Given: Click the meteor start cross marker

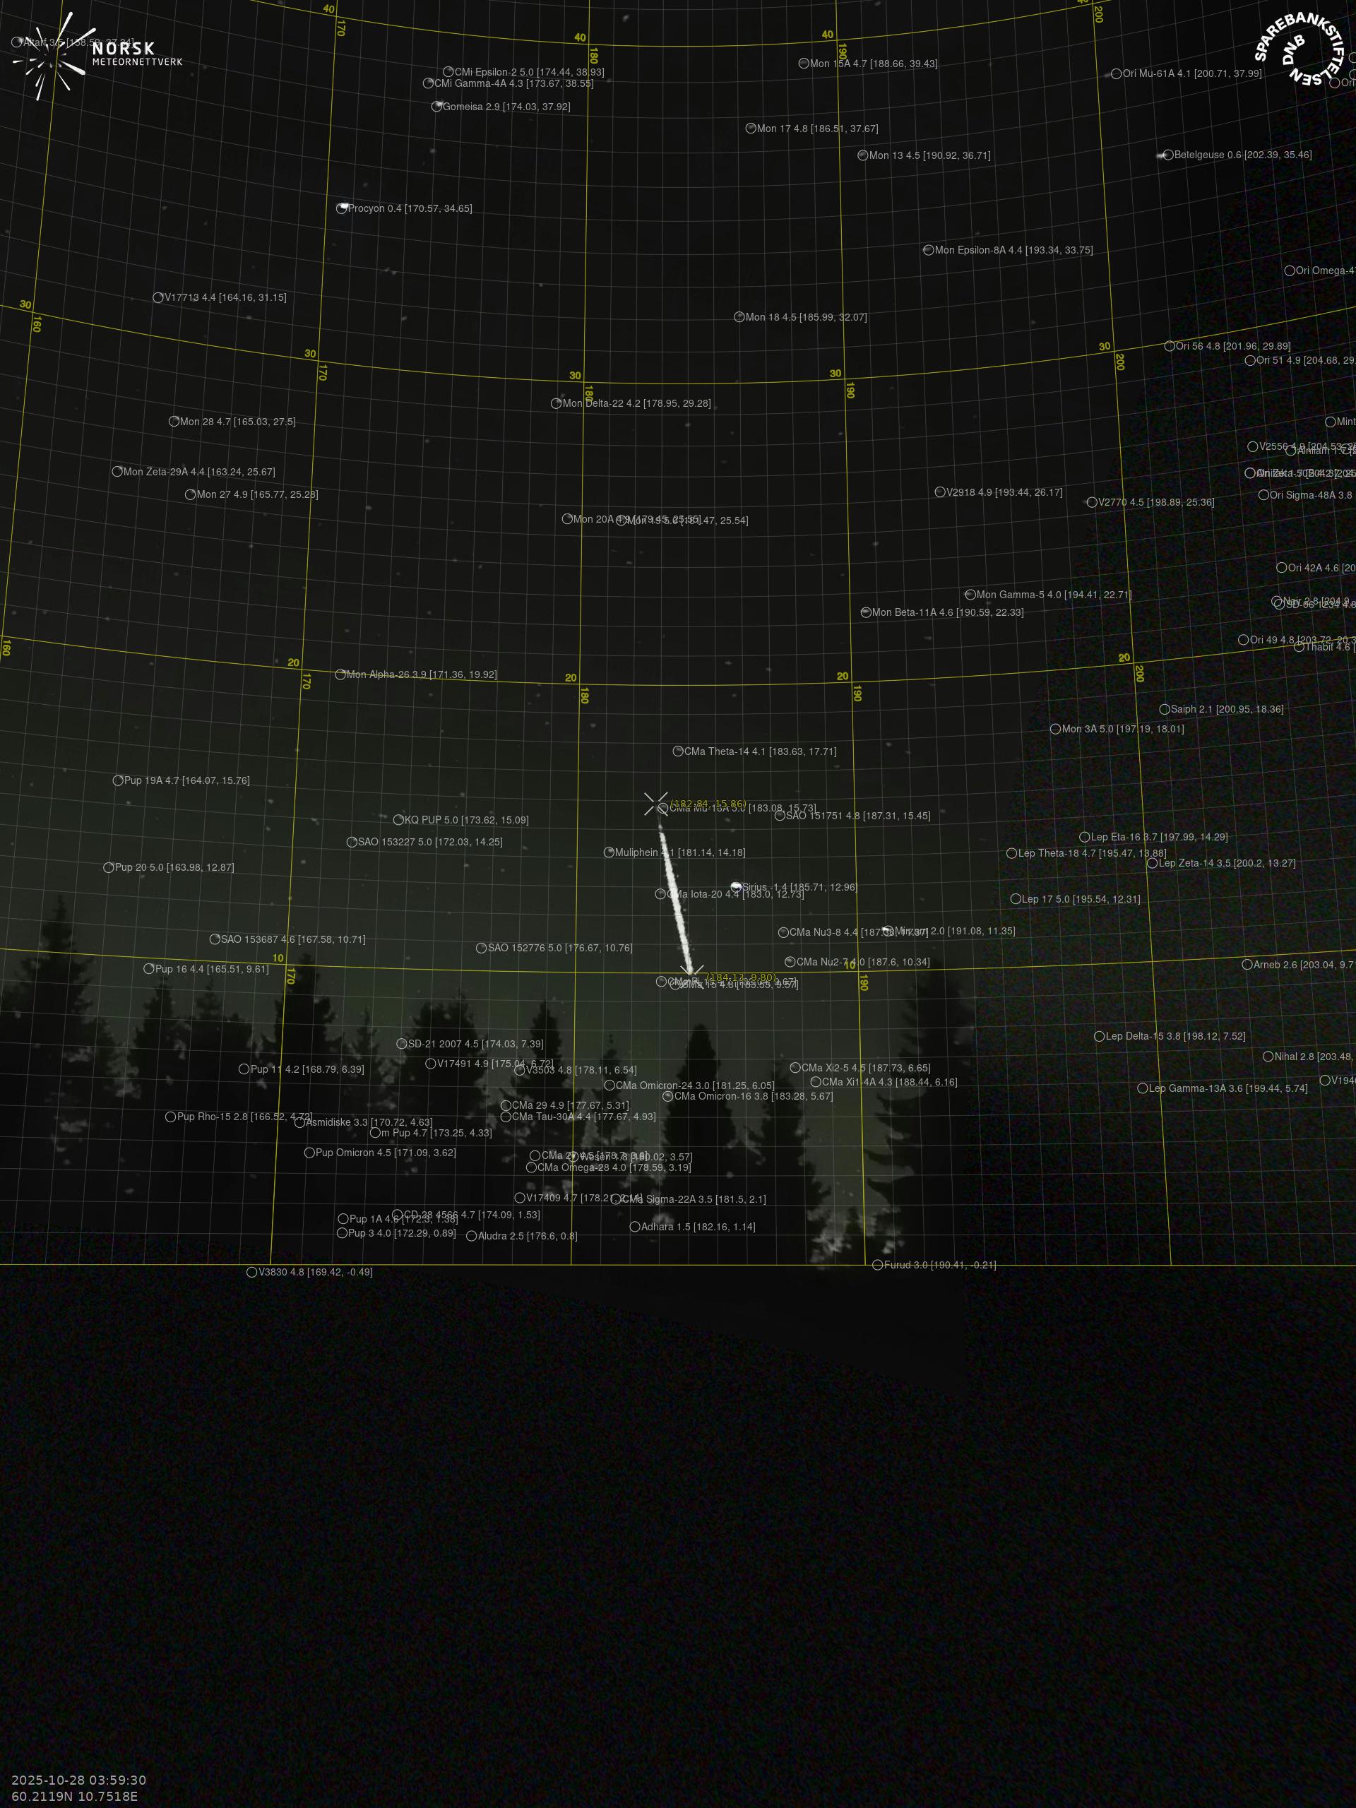Looking at the screenshot, I should coord(655,804).
